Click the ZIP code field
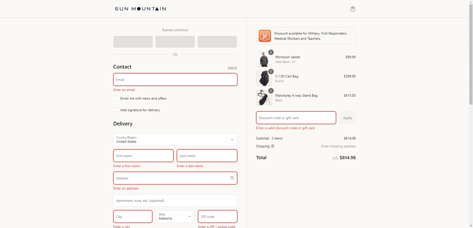The image size is (473, 228). [218, 216]
